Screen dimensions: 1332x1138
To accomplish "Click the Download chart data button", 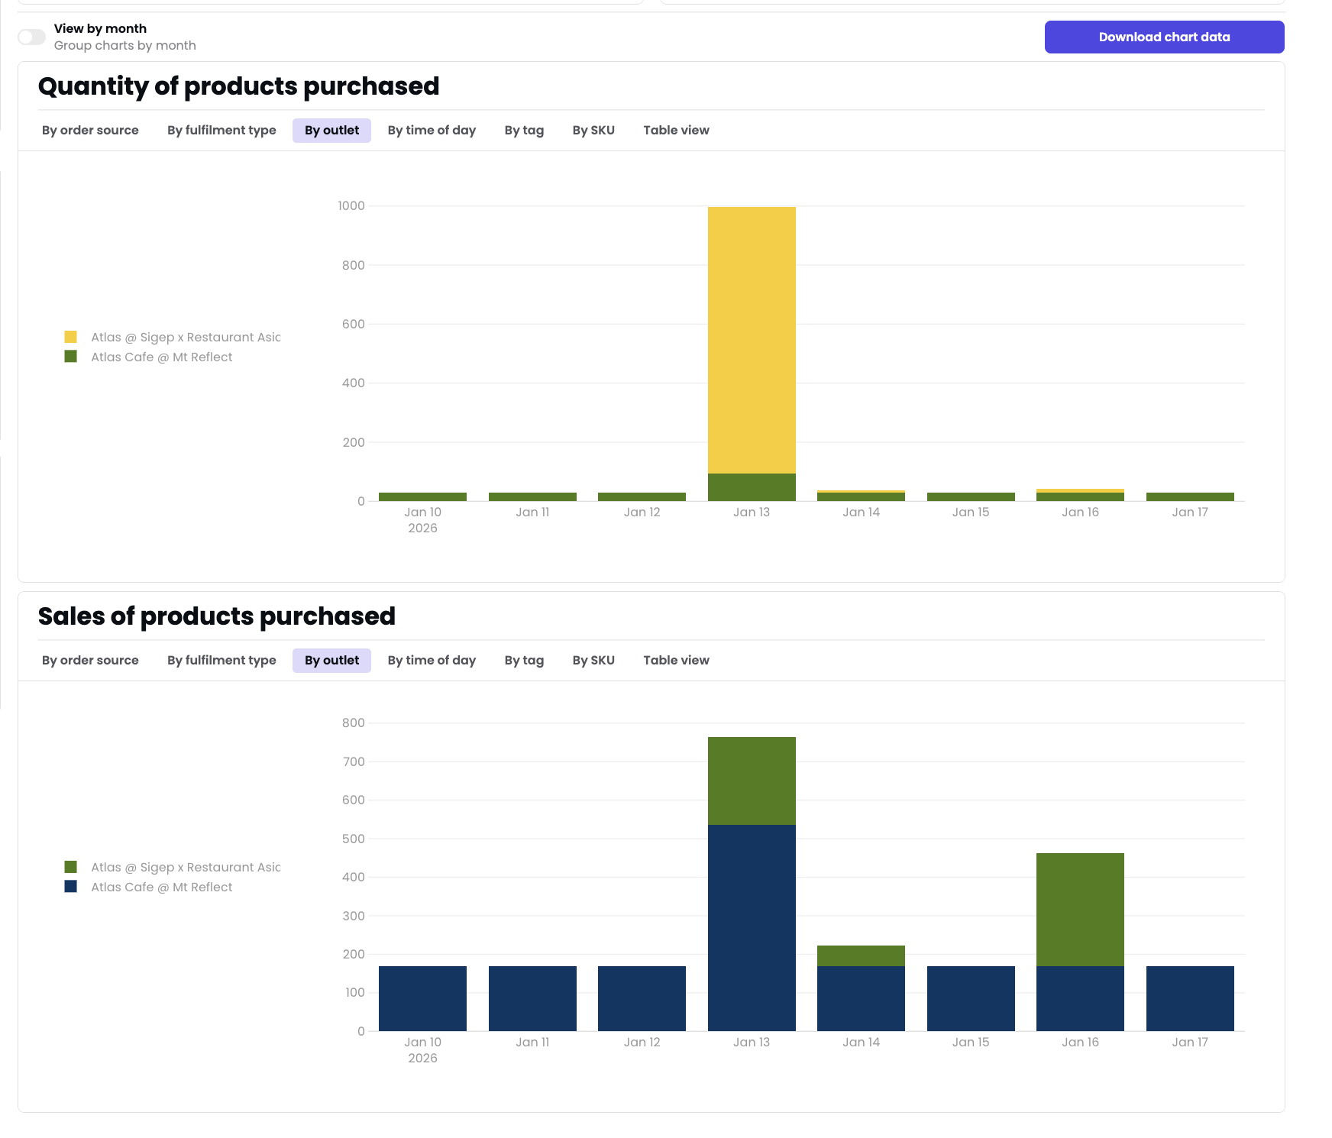I will coord(1163,37).
